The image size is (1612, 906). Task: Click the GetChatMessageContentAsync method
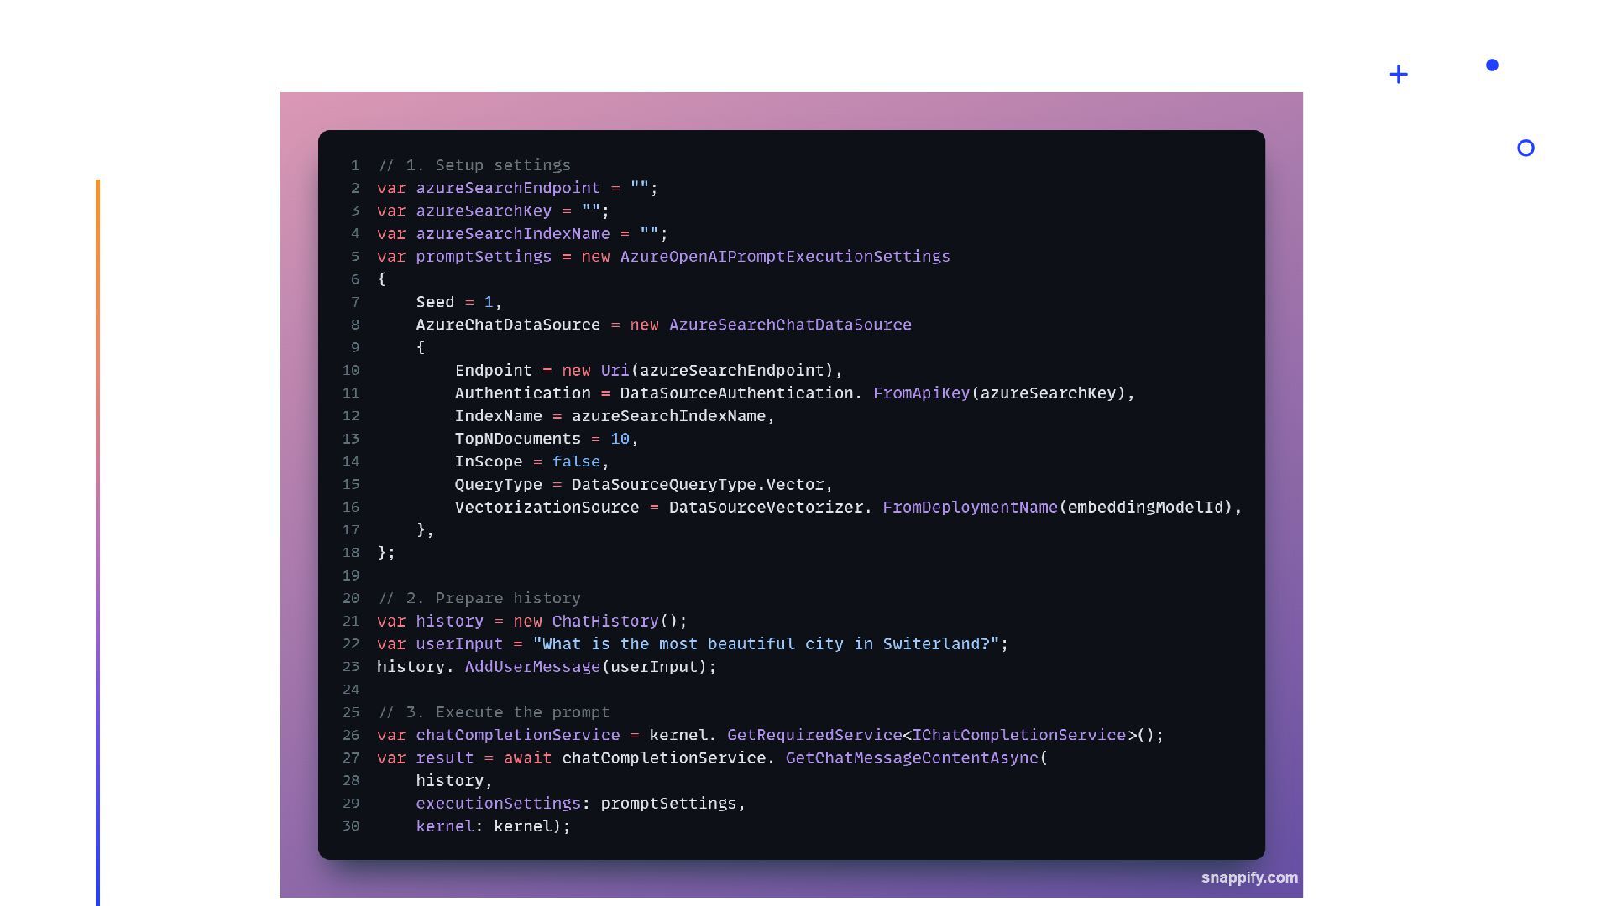point(912,758)
